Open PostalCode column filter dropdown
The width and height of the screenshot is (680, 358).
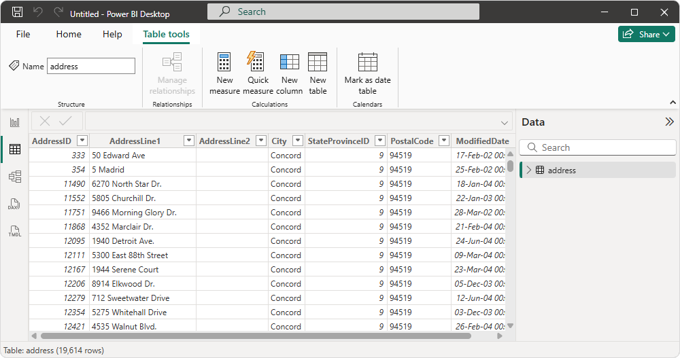(443, 141)
